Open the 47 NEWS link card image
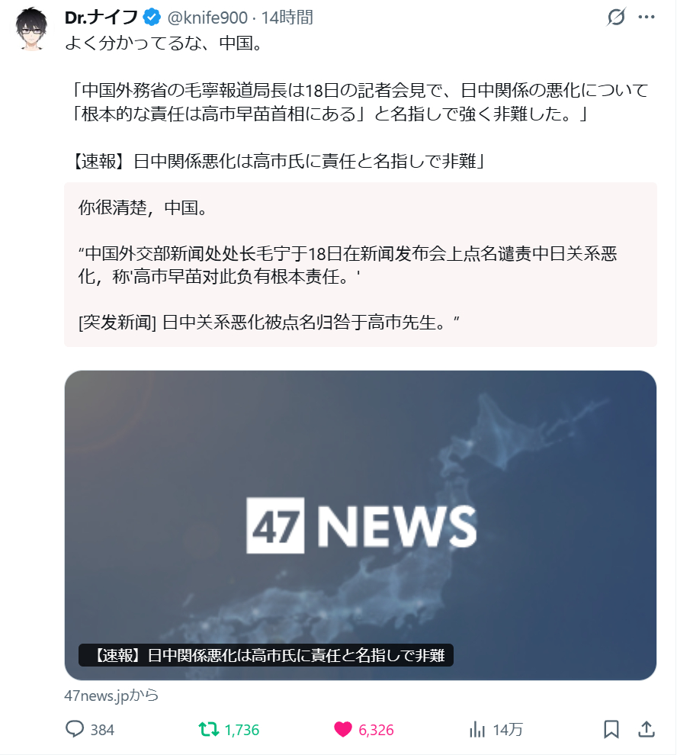 [361, 525]
